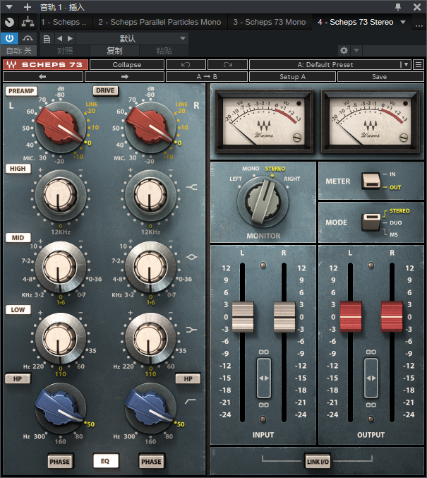Image resolution: width=427 pixels, height=478 pixels.
Task: Click the left HIGH 12KHz knob
Action: click(61, 195)
